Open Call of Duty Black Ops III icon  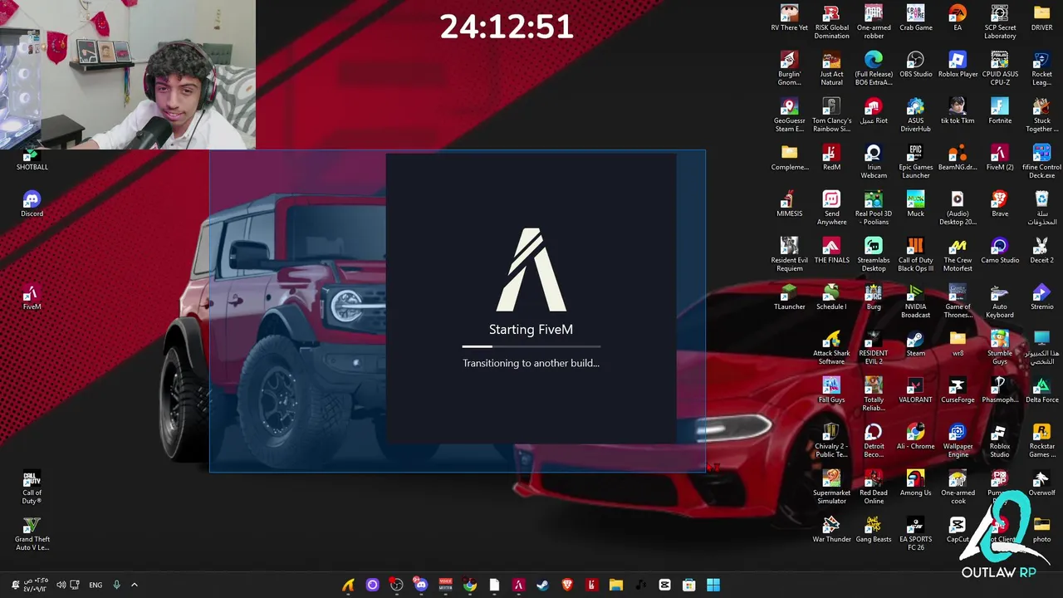click(915, 254)
